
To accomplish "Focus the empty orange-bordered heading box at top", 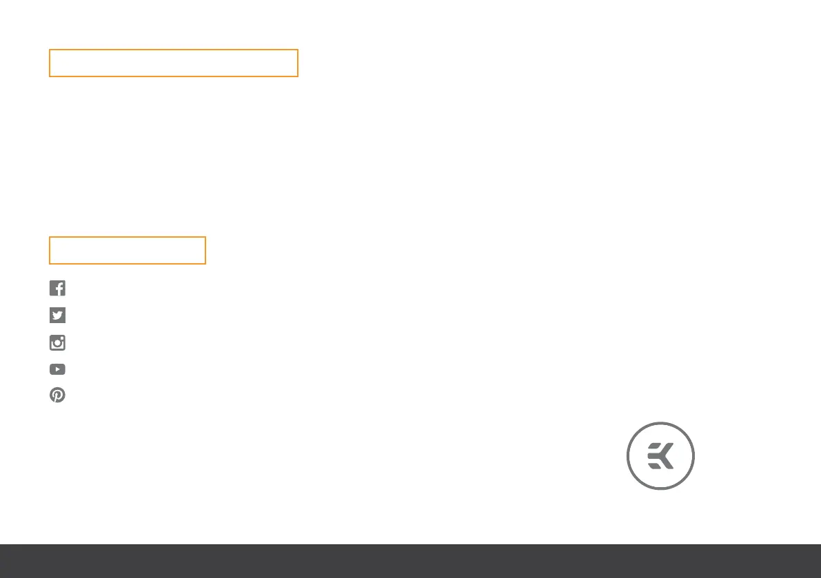I will [174, 63].
